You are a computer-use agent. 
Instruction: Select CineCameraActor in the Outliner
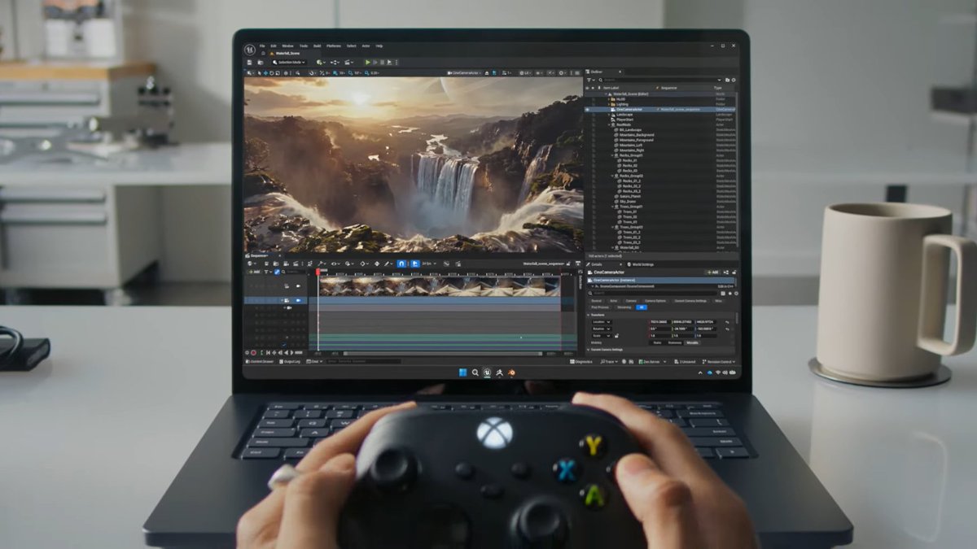[629, 109]
